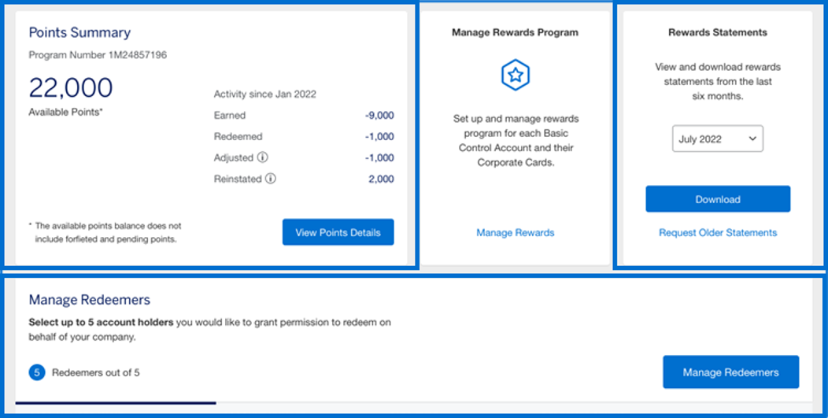Click the Earned value of -9,000

[x=379, y=115]
